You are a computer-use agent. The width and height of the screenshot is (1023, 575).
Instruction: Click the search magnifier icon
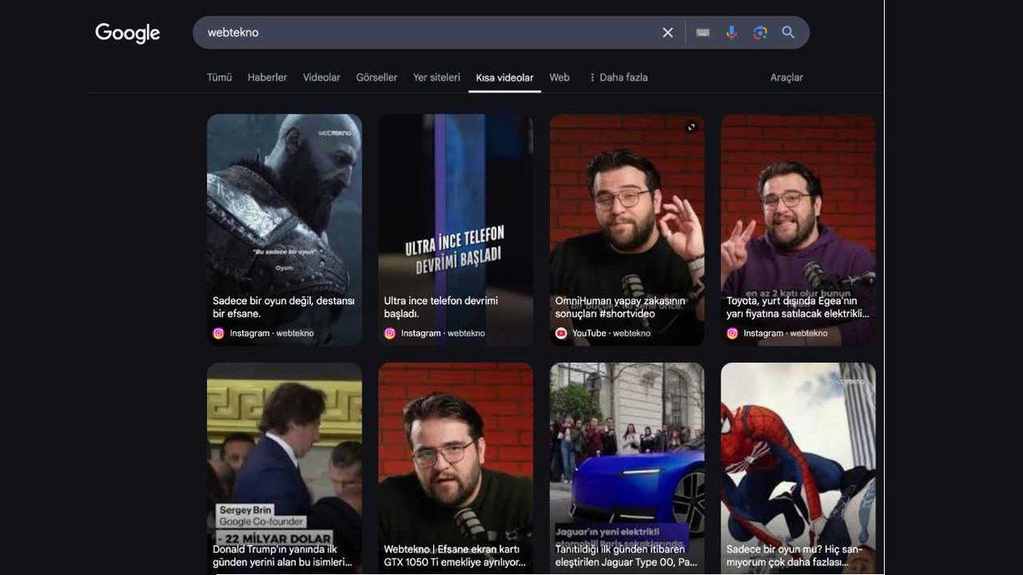pos(787,32)
